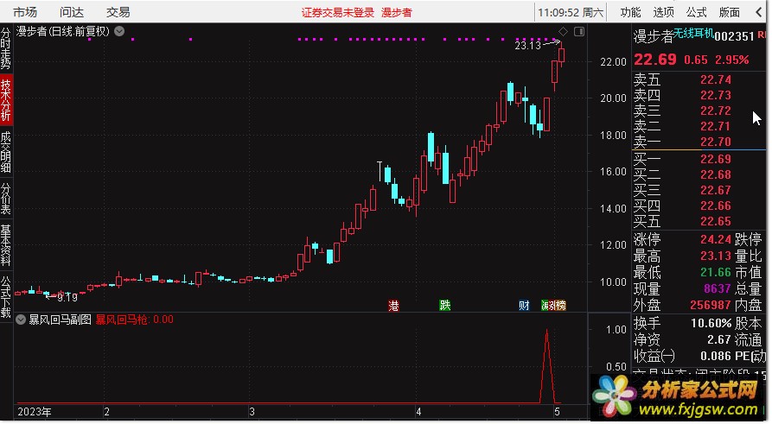Open the 功能 menu
This screenshot has height=424, width=772.
[x=630, y=12]
